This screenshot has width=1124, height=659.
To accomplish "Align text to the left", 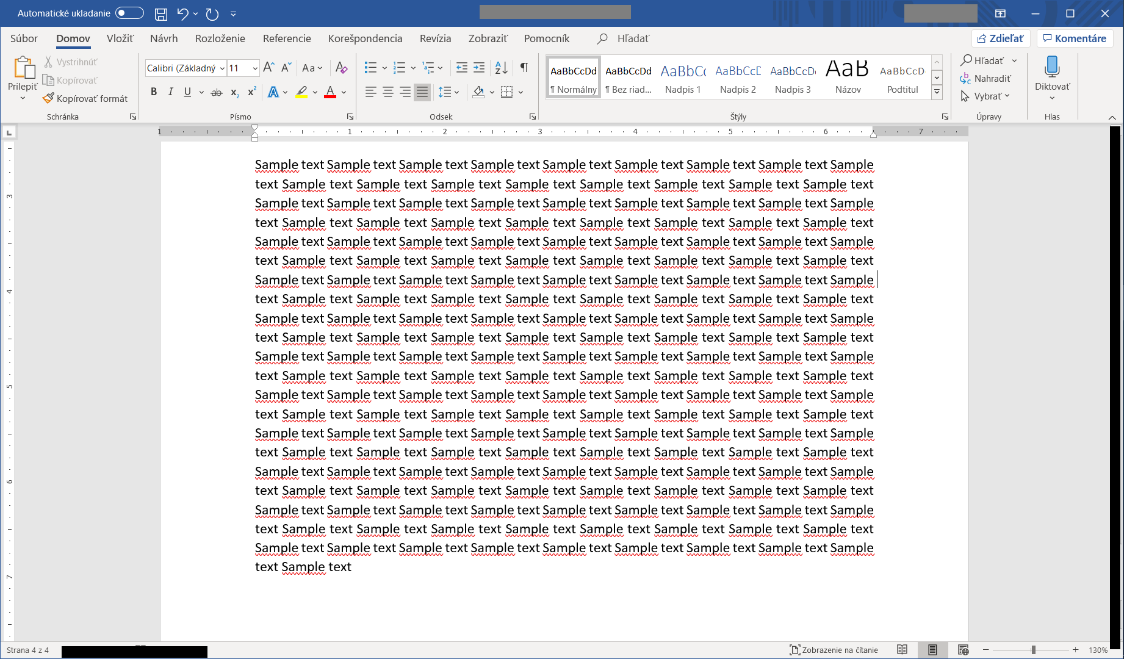I will 370,92.
